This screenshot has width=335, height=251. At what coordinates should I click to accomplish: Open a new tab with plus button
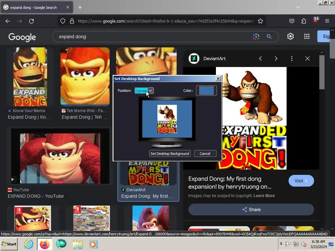pos(80,8)
